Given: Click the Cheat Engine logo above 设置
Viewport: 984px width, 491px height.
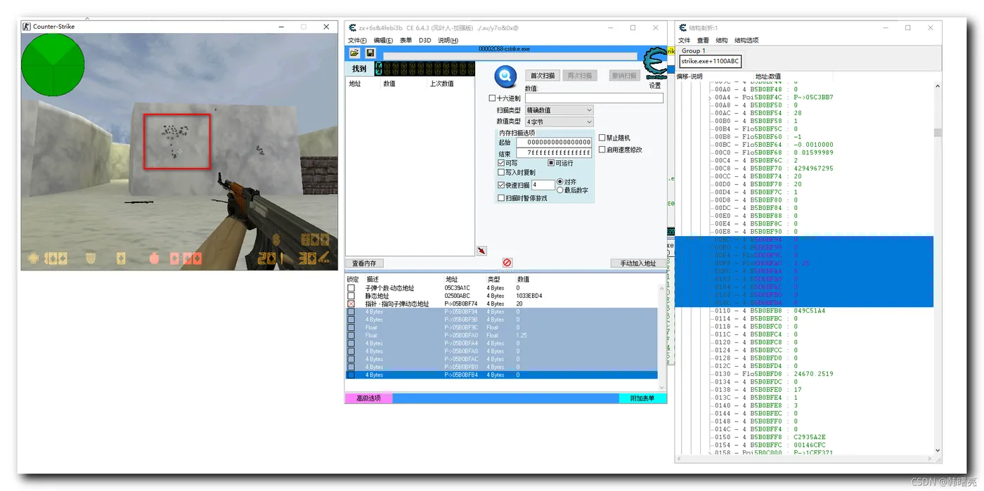Looking at the screenshot, I should [655, 64].
